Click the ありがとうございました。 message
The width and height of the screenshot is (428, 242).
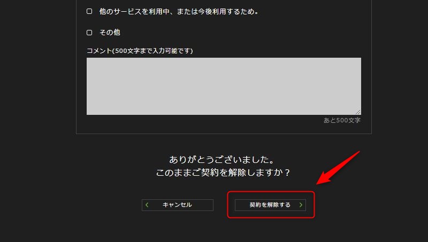pos(221,159)
